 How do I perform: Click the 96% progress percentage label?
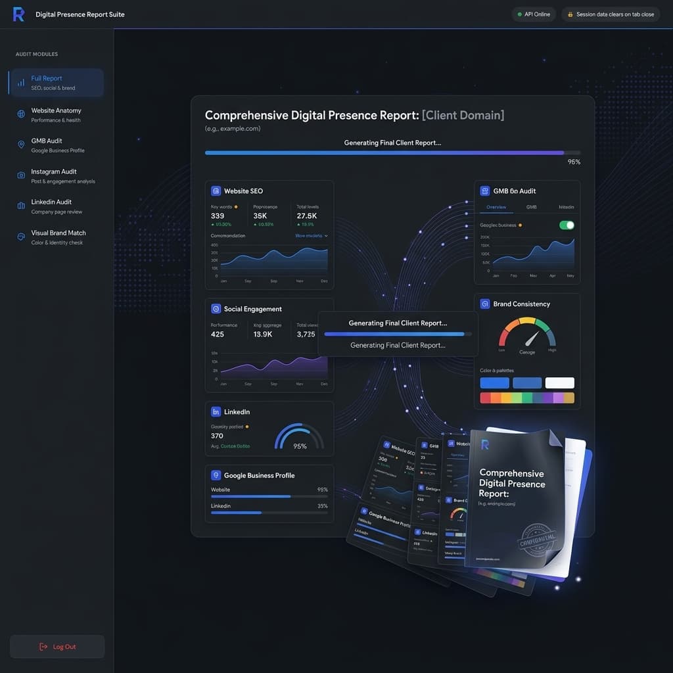574,162
